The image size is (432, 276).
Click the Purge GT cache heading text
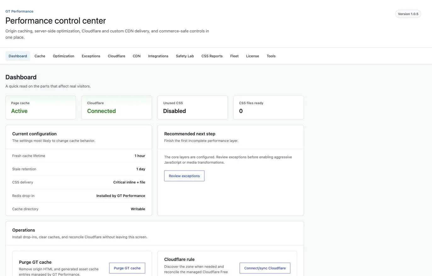click(35, 262)
